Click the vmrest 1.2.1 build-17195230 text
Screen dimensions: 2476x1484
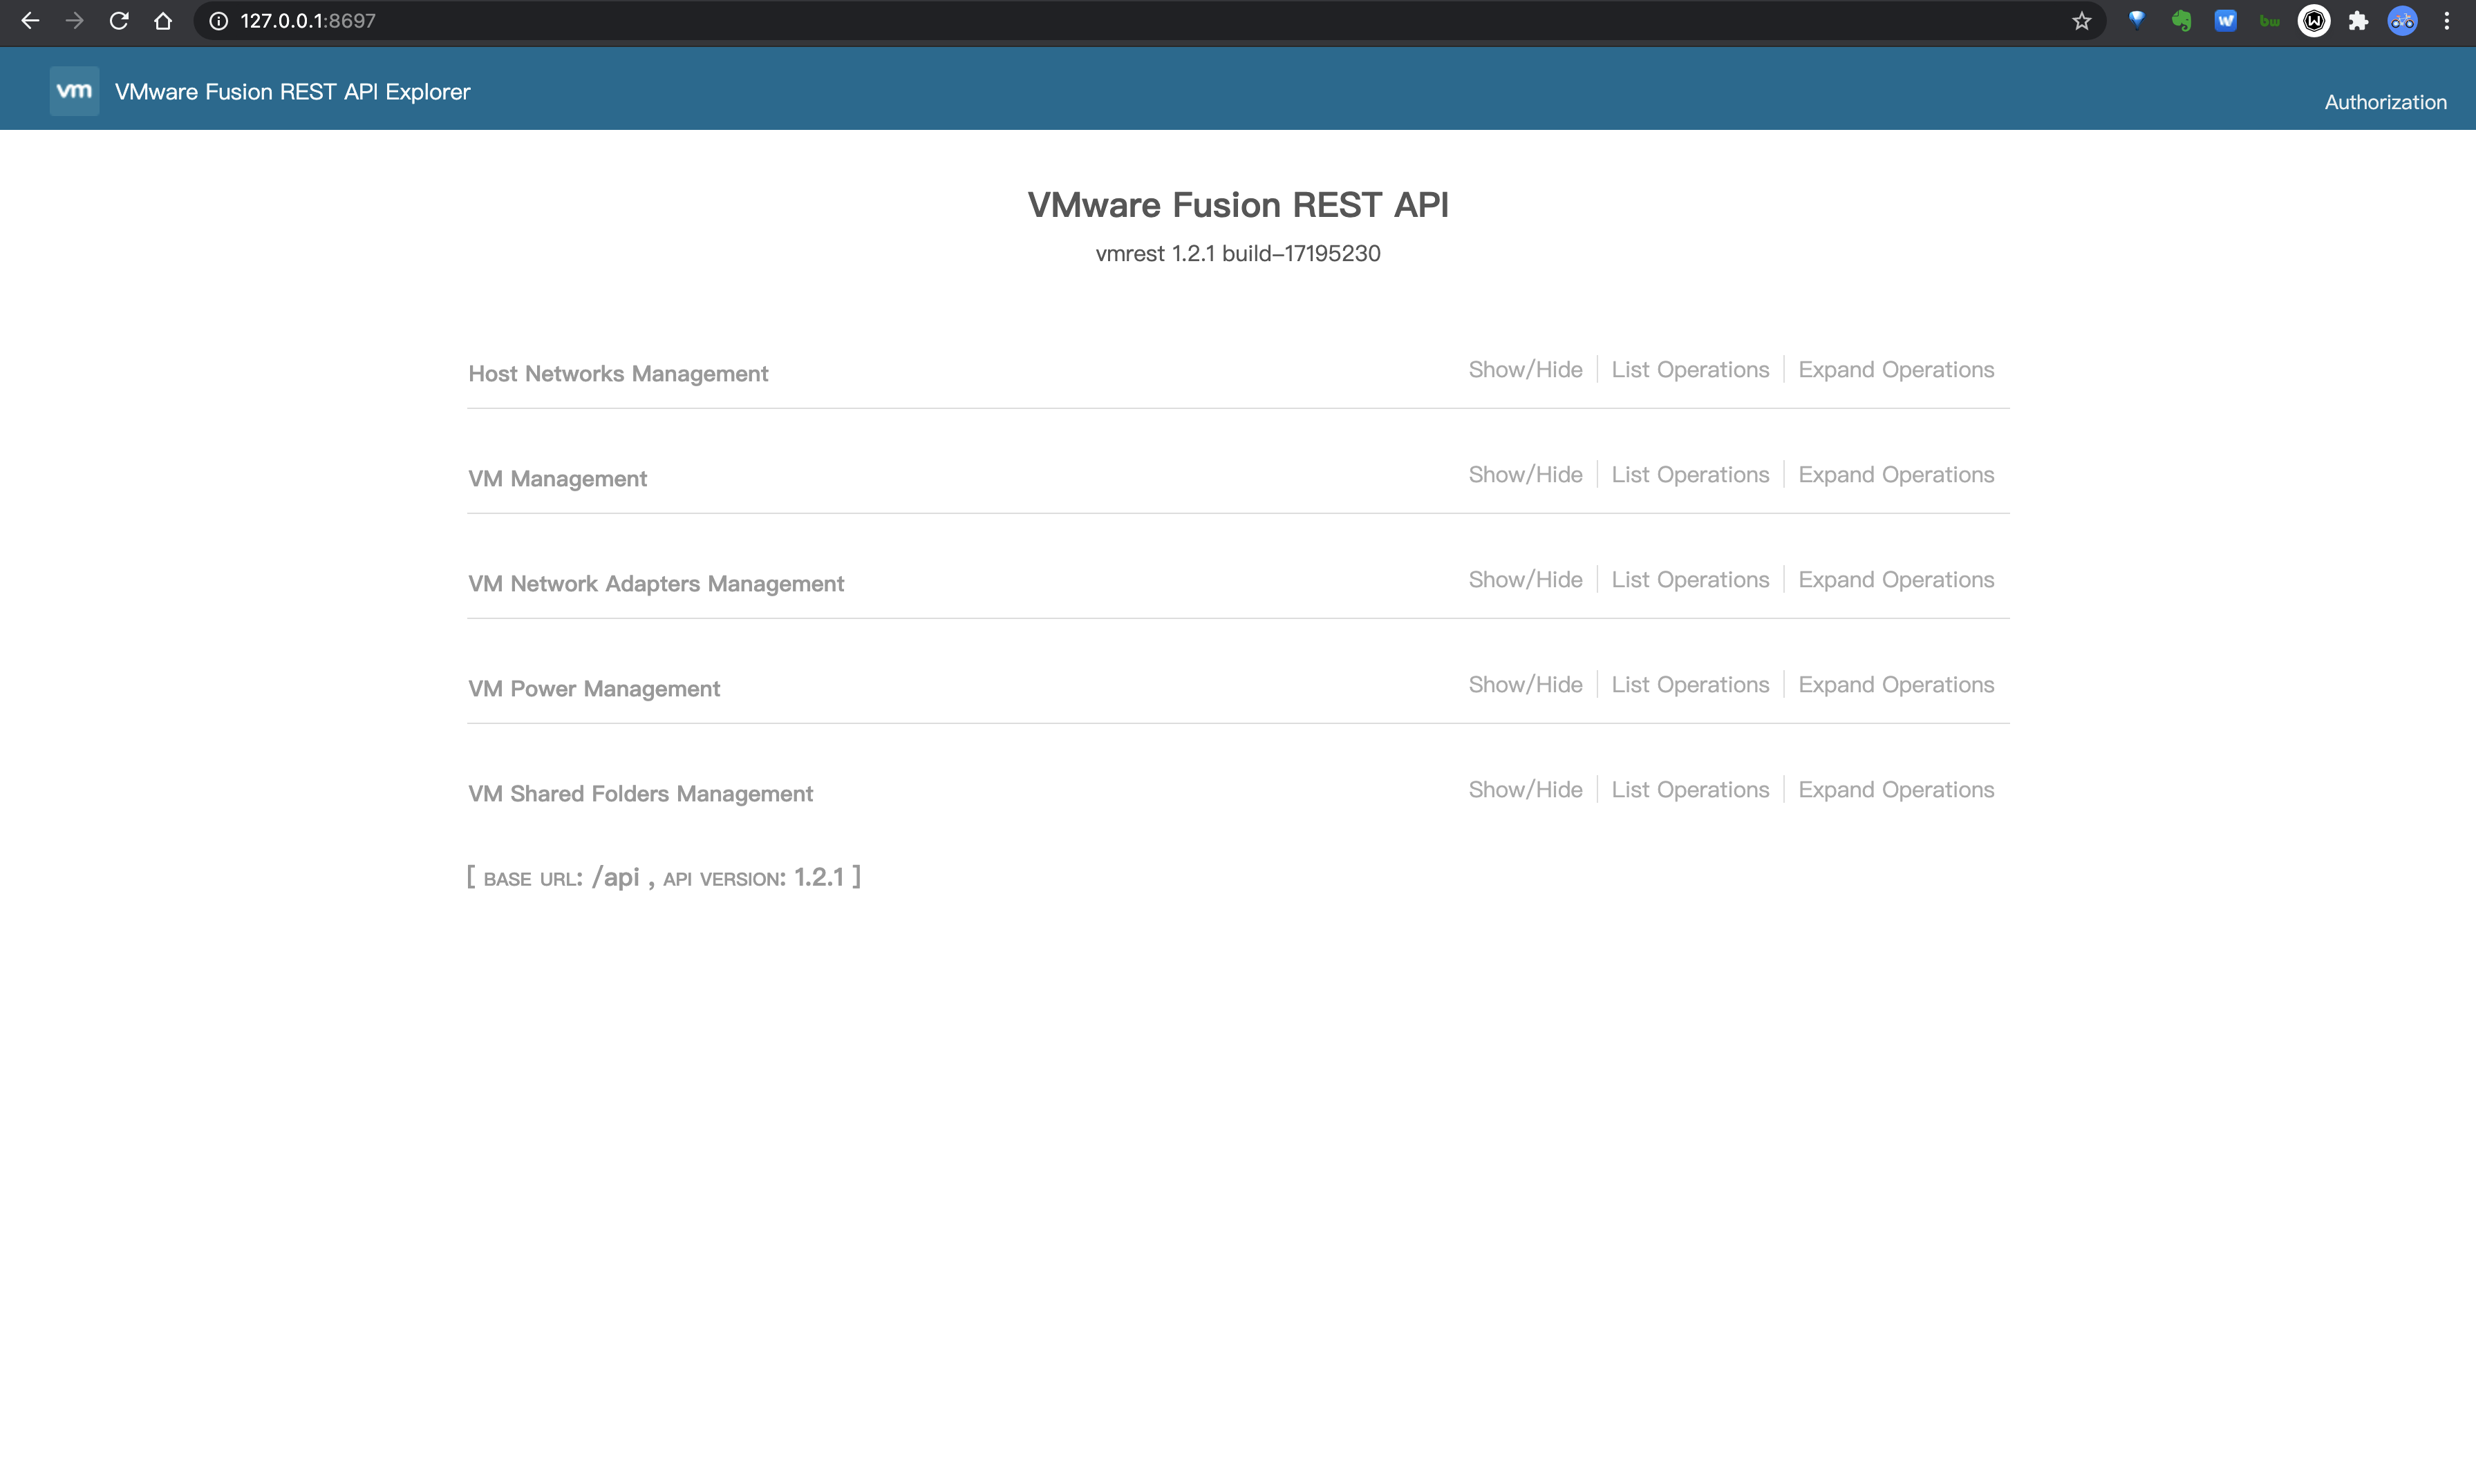coord(1237,253)
